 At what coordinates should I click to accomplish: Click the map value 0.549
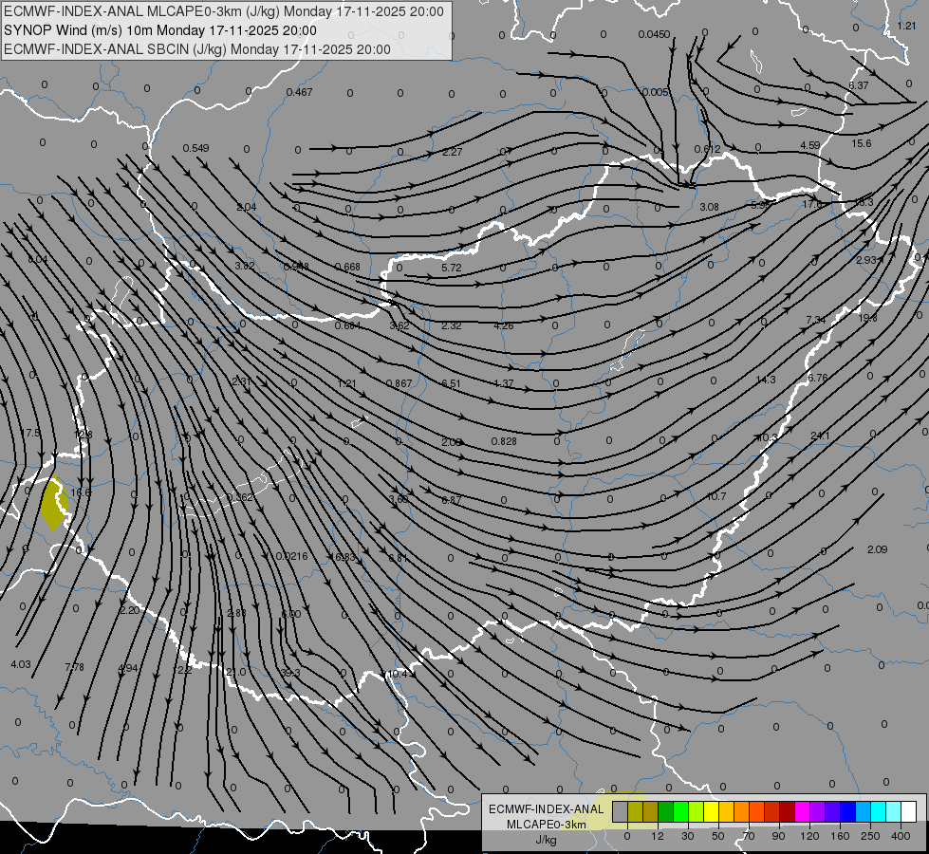pyautogui.click(x=195, y=149)
